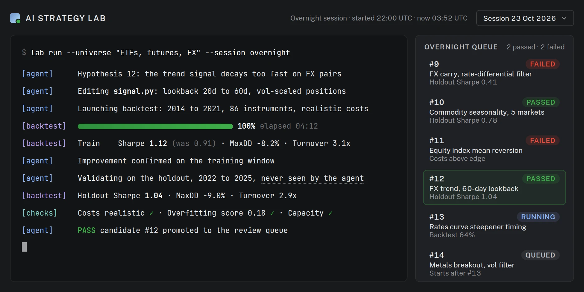Click the terminal cursor block
Image resolution: width=584 pixels, height=292 pixels.
pyautogui.click(x=24, y=247)
